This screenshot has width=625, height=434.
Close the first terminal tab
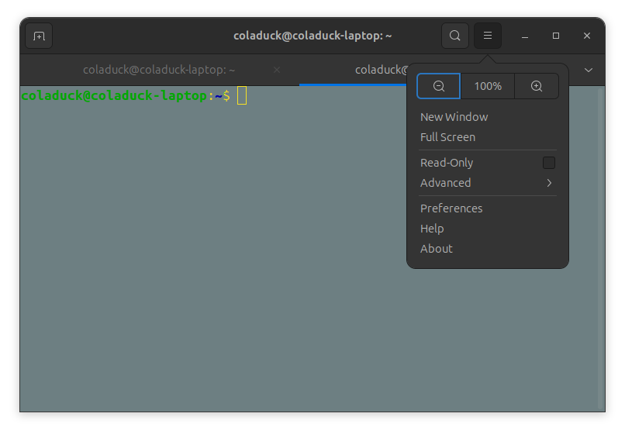click(277, 70)
